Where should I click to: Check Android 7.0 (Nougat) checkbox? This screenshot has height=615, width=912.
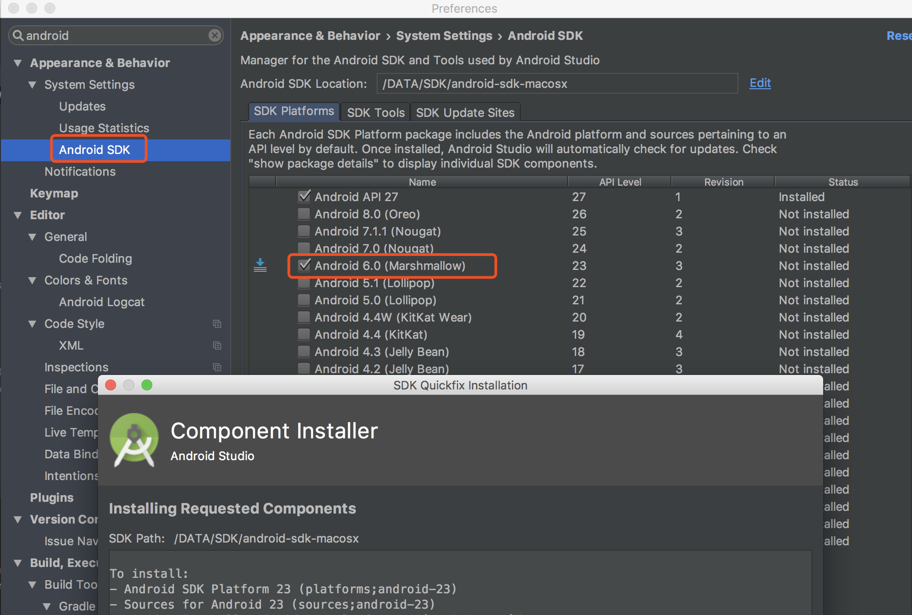304,248
